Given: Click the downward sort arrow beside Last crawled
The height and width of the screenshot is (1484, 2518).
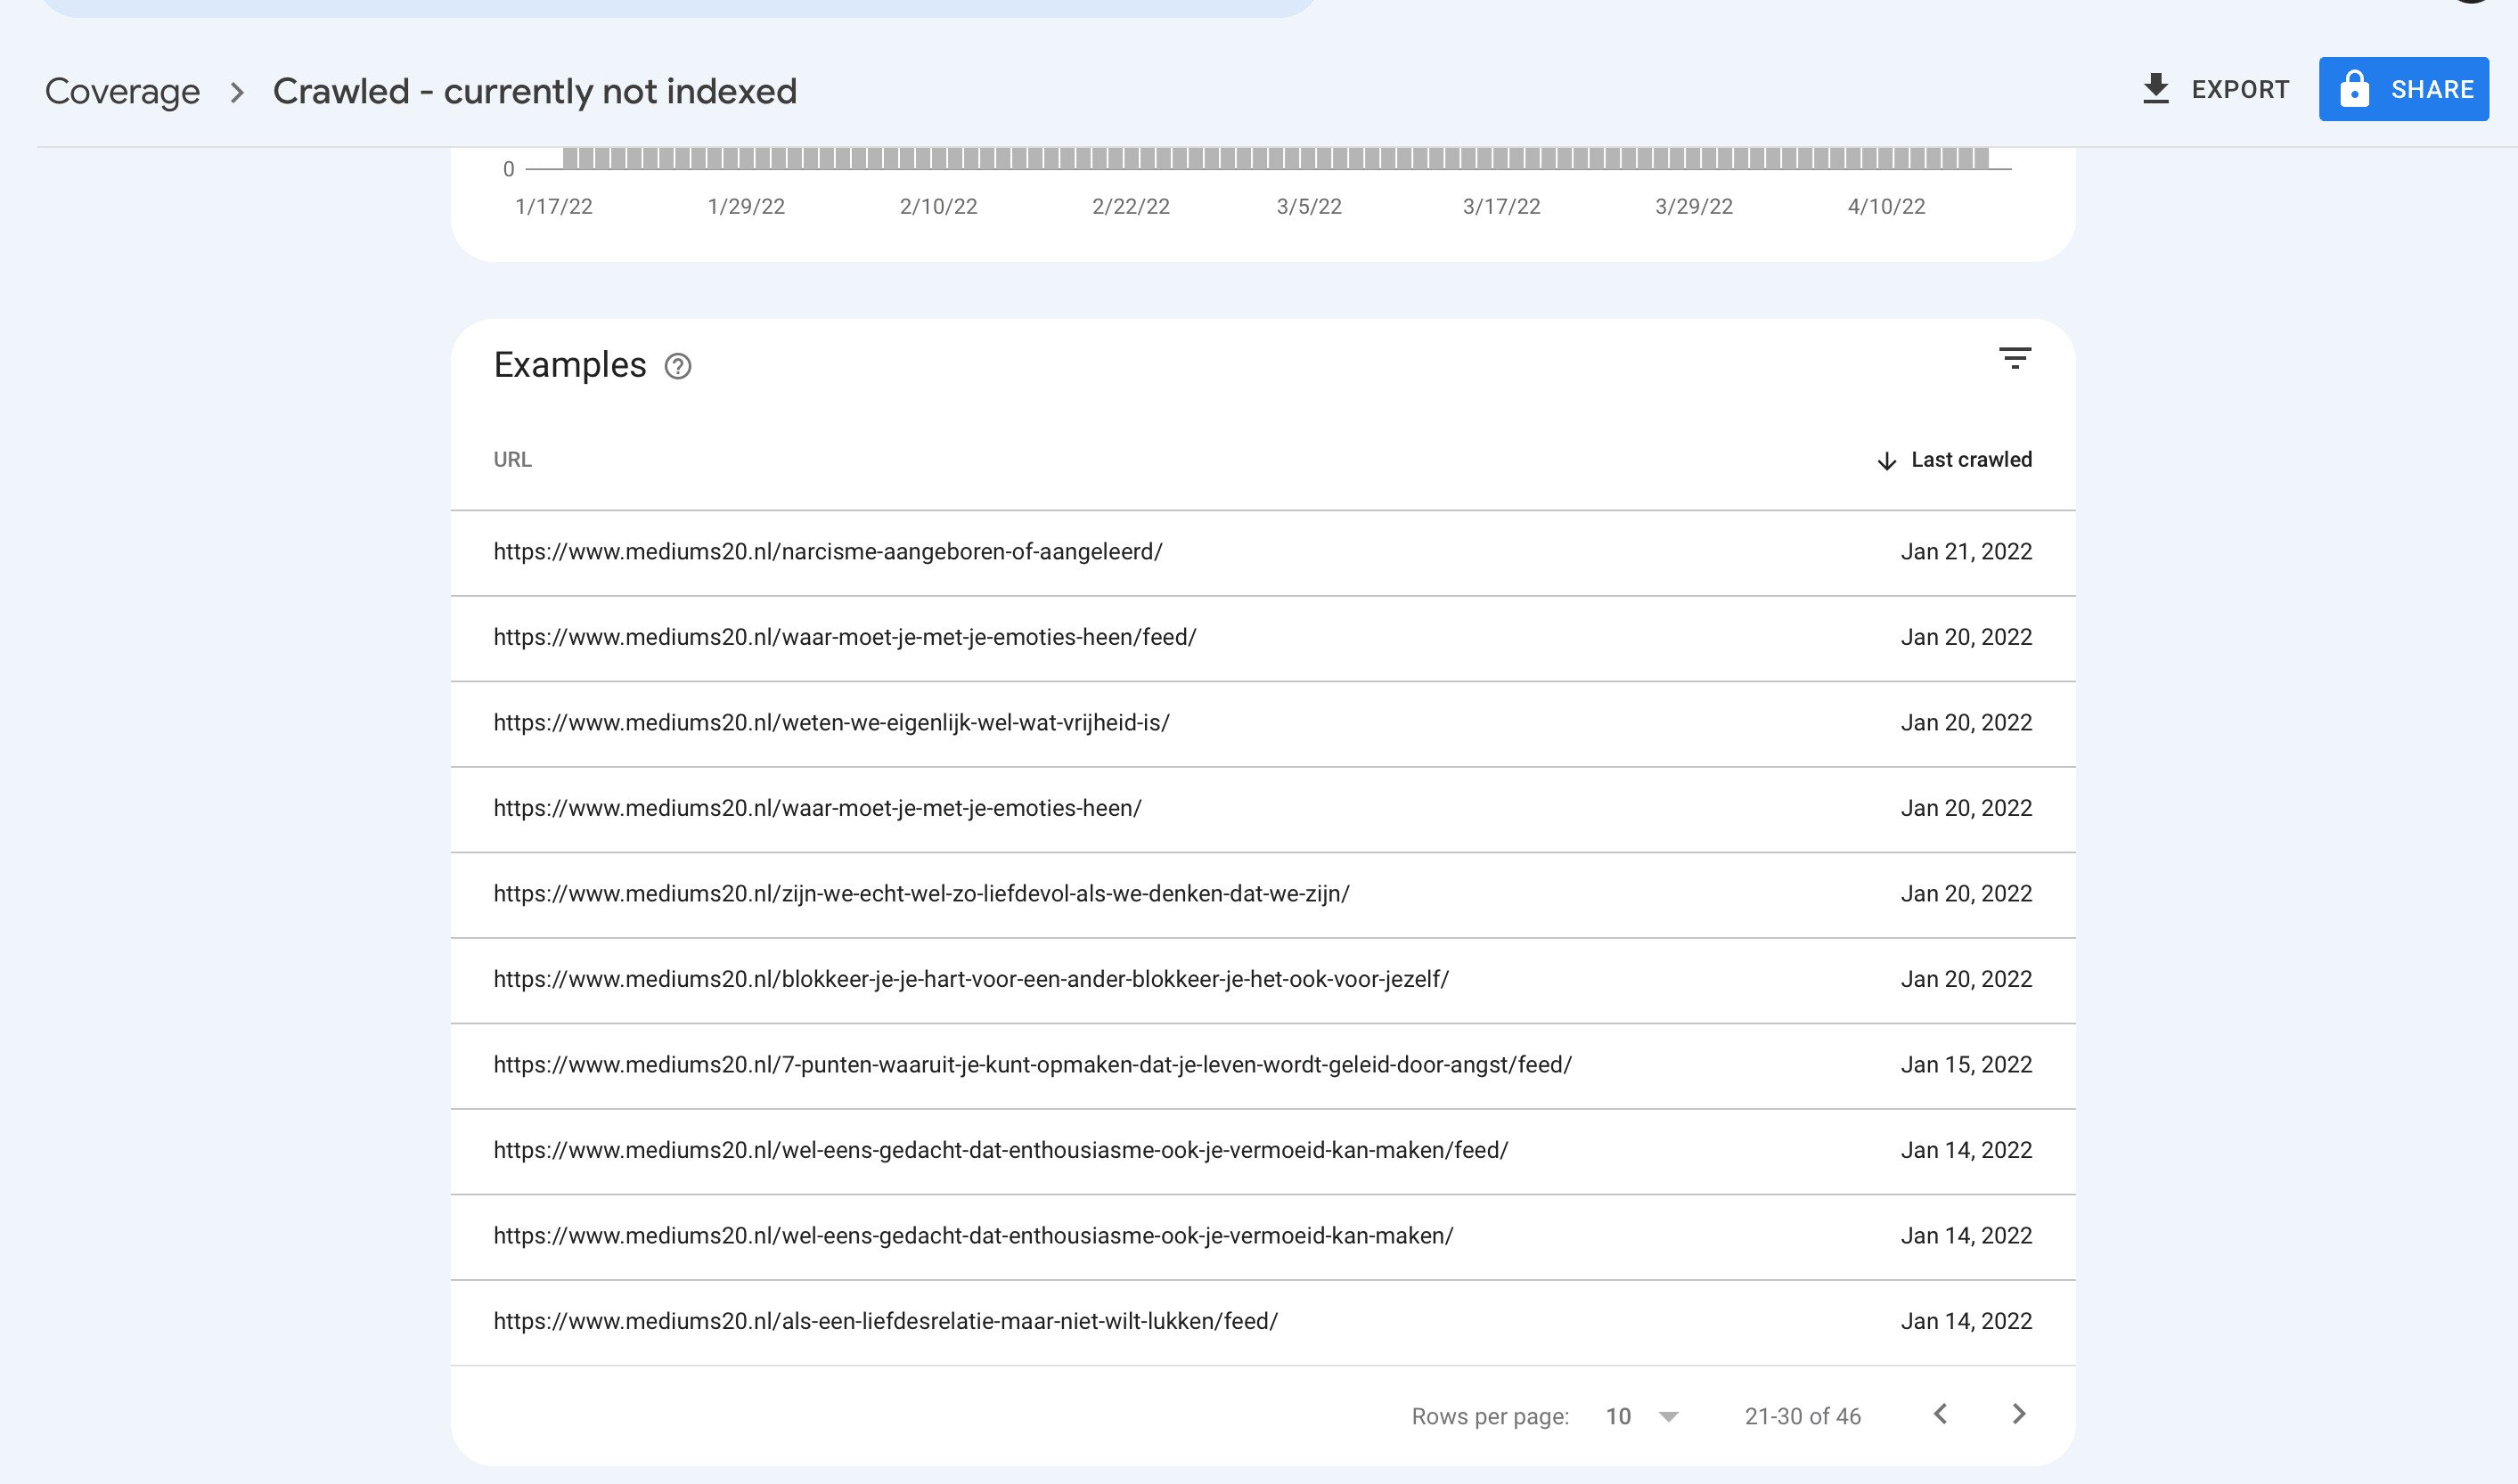Looking at the screenshot, I should point(1886,461).
